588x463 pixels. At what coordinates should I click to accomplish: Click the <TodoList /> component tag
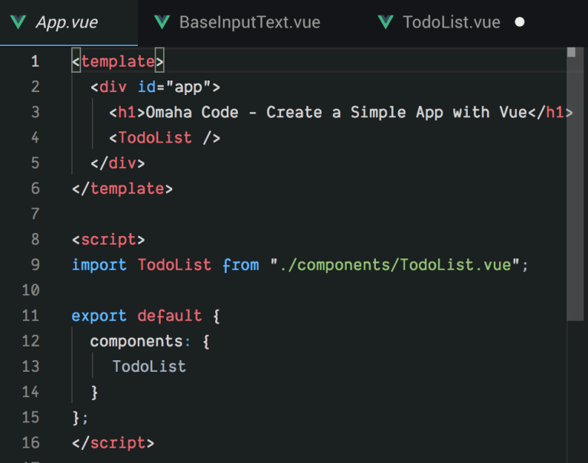tap(165, 138)
